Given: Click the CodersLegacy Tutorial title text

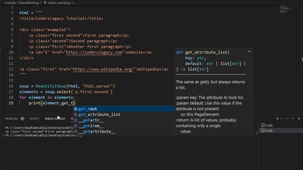Looking at the screenshot, I should 60,18.
